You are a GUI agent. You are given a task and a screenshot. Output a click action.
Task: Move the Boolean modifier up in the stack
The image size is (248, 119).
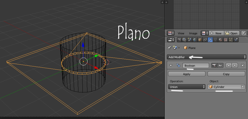pos(229,65)
